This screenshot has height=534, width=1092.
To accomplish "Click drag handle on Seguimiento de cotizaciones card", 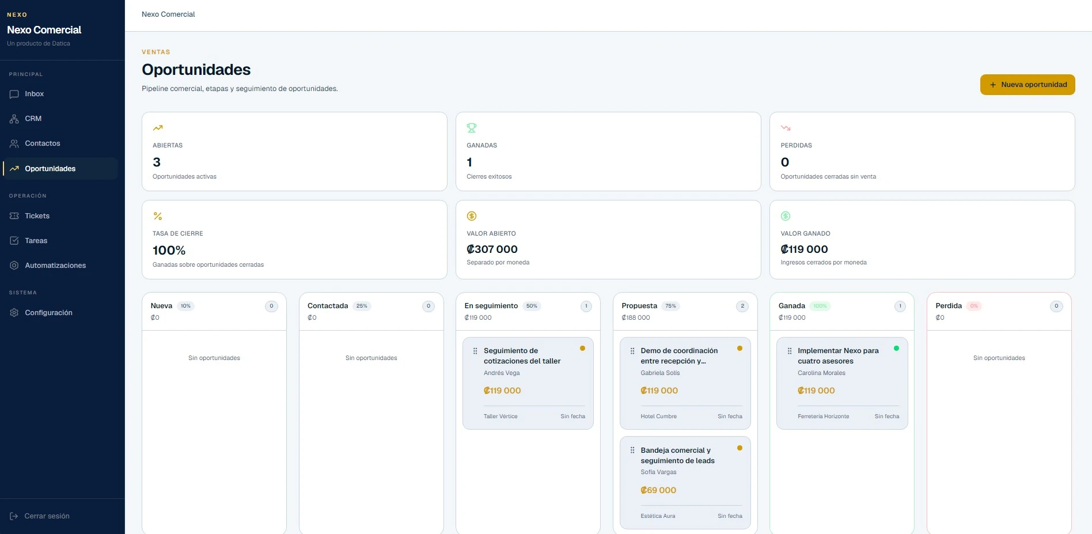I will [475, 351].
